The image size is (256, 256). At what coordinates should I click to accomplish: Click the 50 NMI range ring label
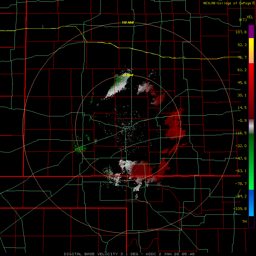tap(128, 75)
